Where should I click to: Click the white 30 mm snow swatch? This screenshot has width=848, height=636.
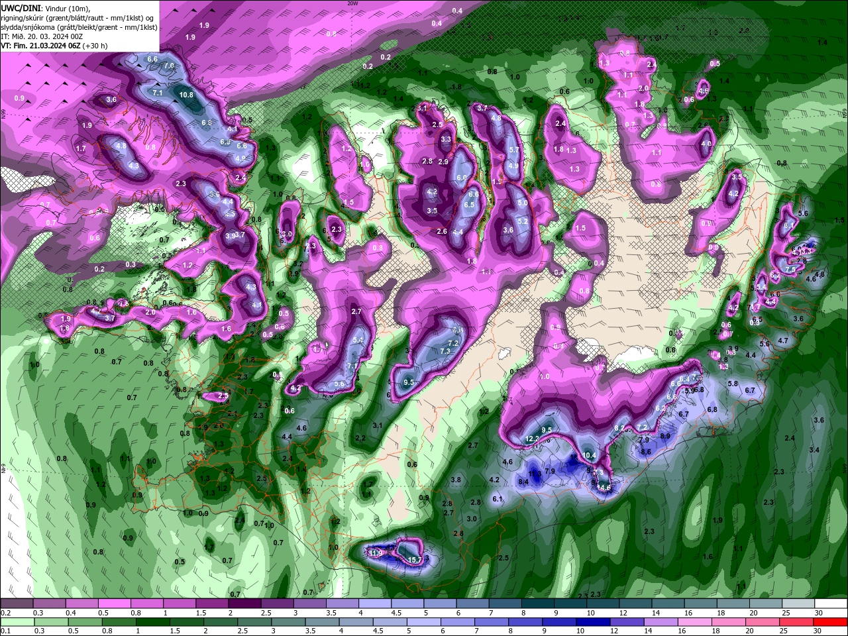pyautogui.click(x=830, y=603)
